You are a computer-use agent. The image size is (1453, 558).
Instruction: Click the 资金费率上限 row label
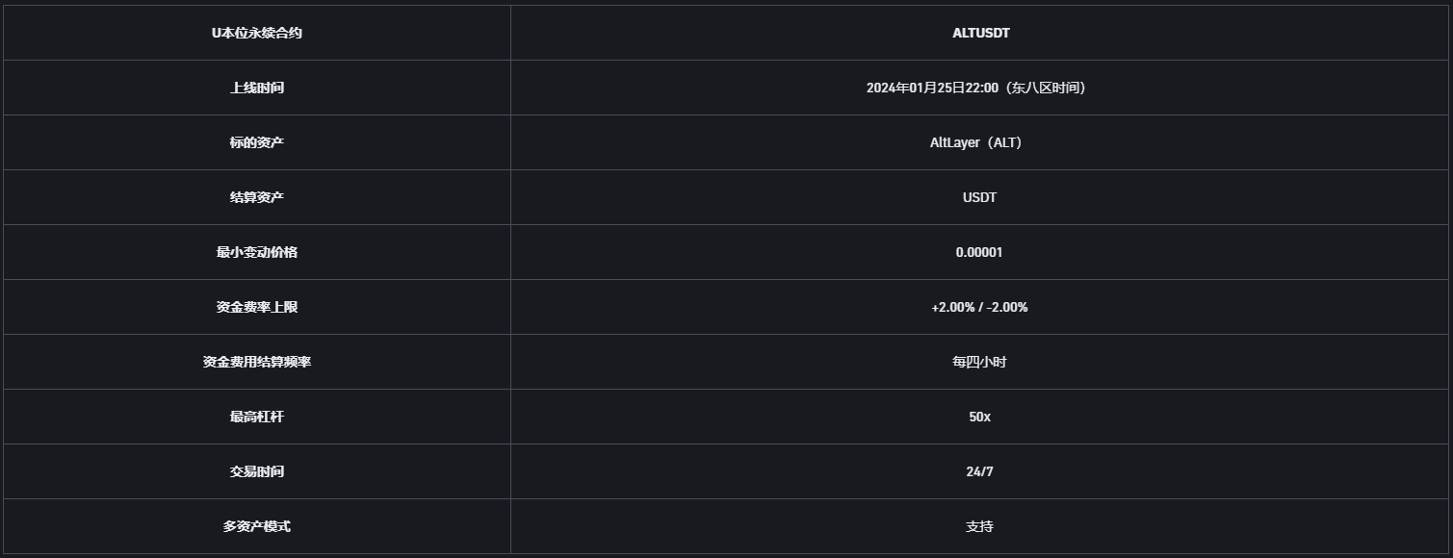(257, 307)
